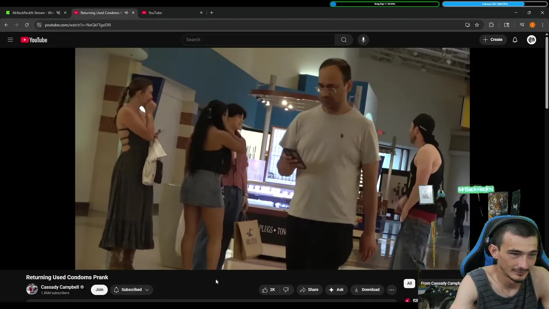This screenshot has height=309, width=549.
Task: Open the account avatar menu
Action: (531, 40)
